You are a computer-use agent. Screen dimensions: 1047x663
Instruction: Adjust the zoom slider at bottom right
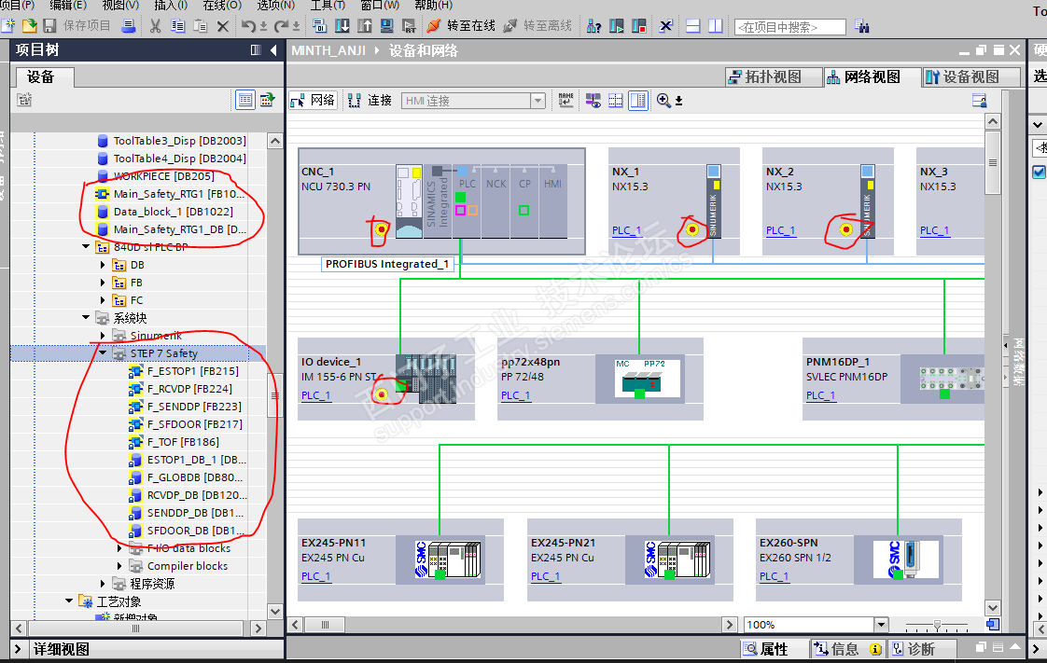[937, 625]
